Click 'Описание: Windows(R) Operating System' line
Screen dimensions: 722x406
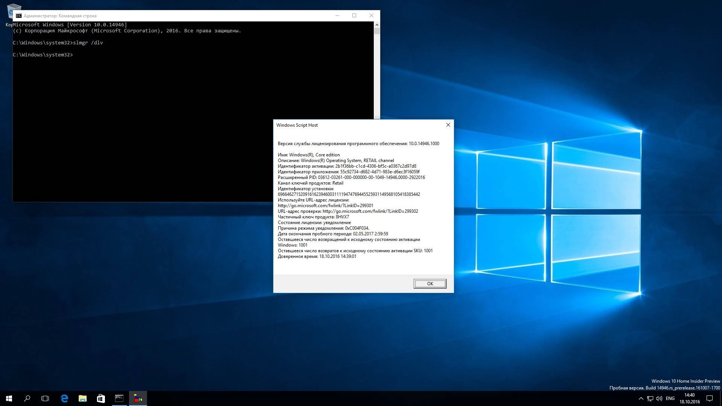click(336, 161)
